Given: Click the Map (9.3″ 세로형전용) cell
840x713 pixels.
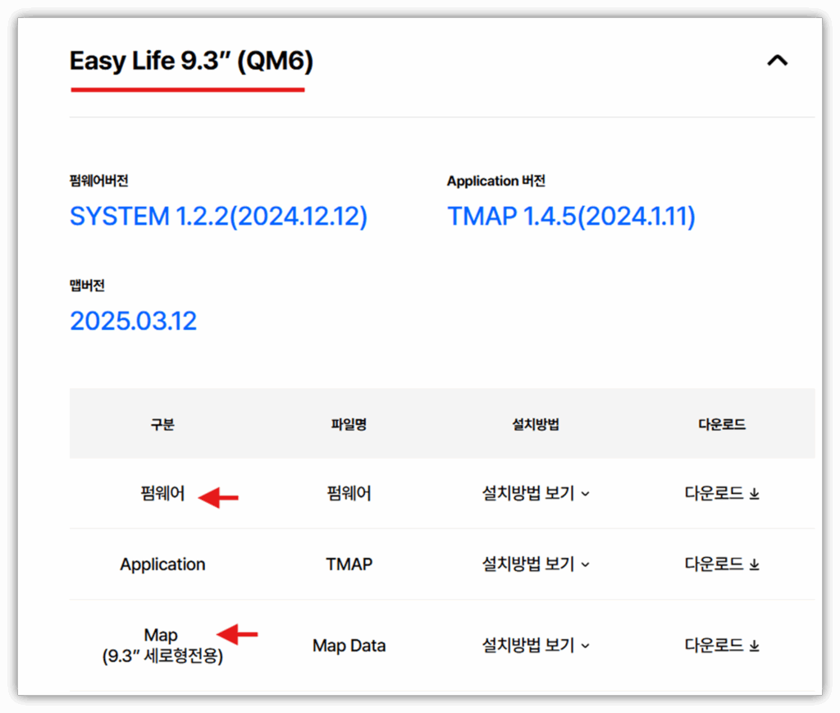Looking at the screenshot, I should [162, 645].
